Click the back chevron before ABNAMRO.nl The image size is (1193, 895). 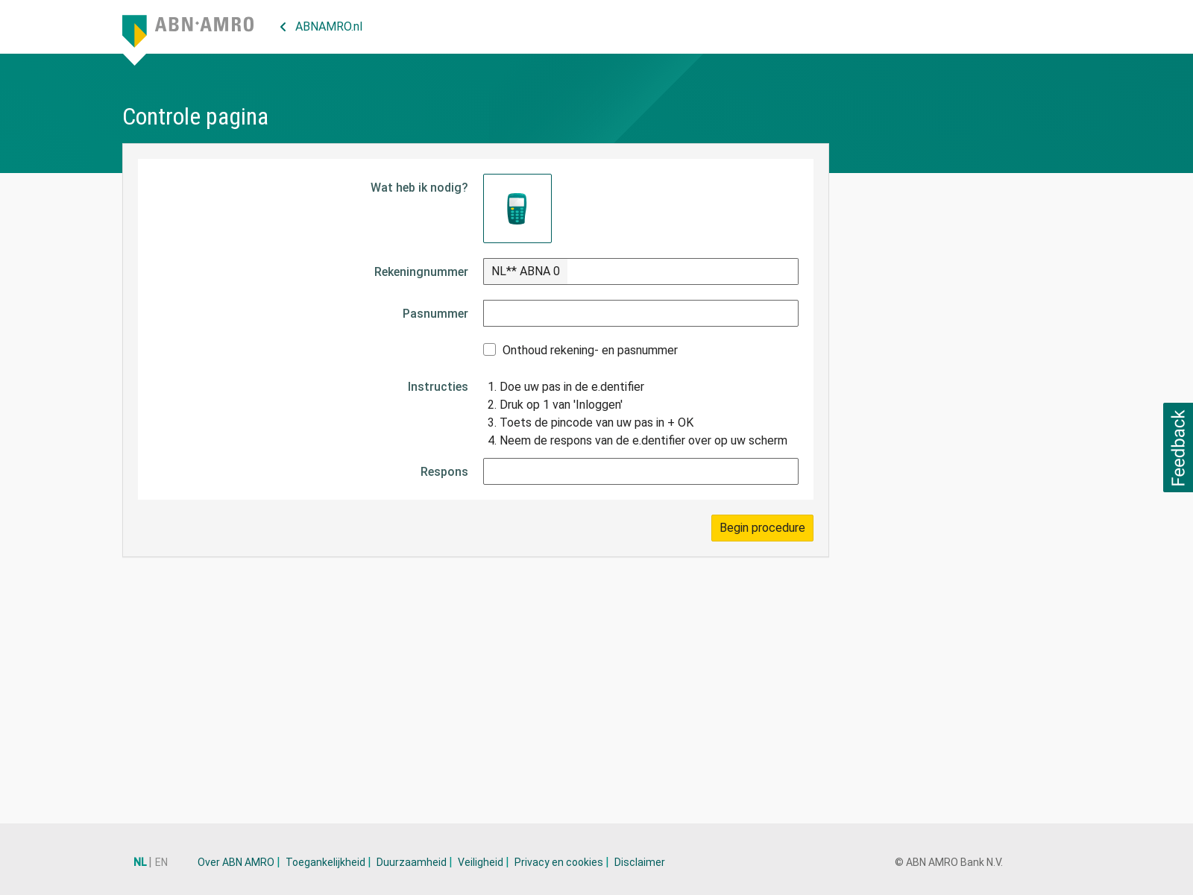click(283, 27)
